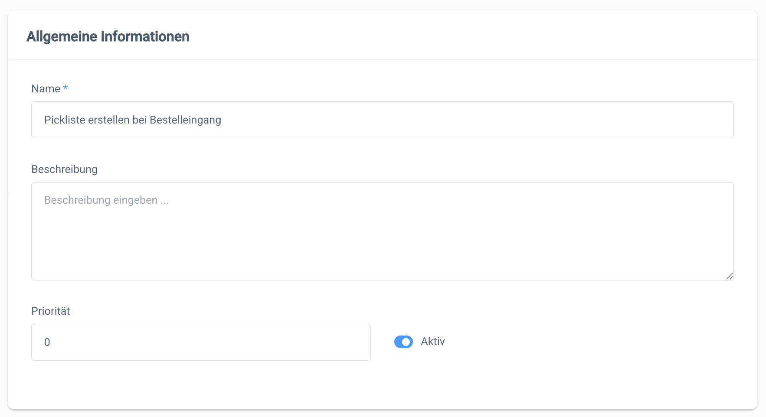766x417 pixels.
Task: Click the Name field label
Action: [x=46, y=89]
